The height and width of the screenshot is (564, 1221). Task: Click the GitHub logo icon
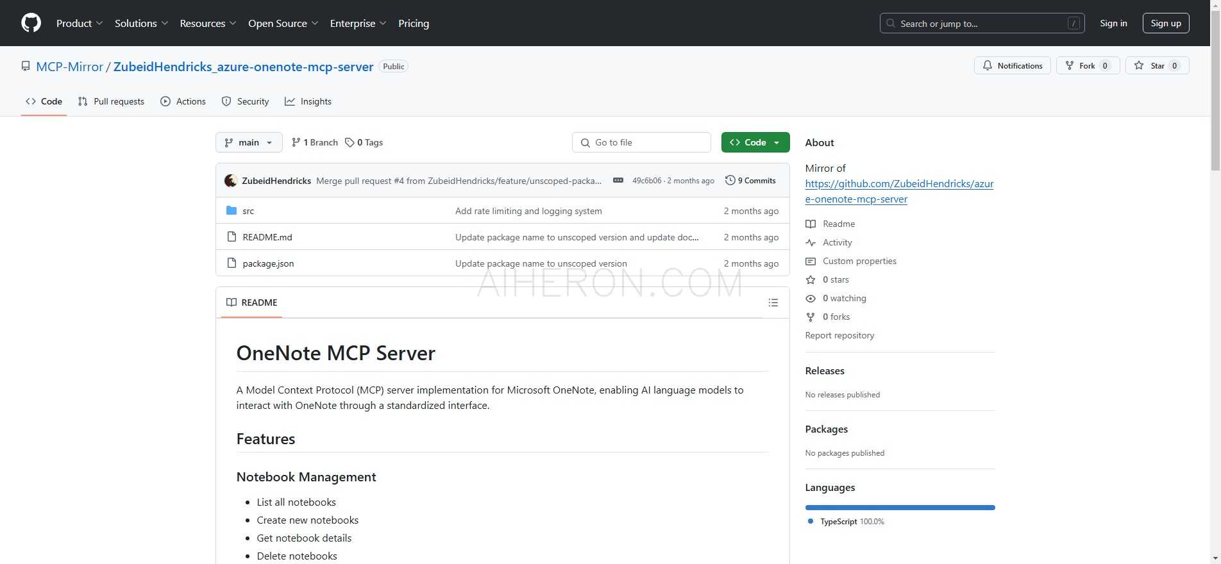click(31, 23)
